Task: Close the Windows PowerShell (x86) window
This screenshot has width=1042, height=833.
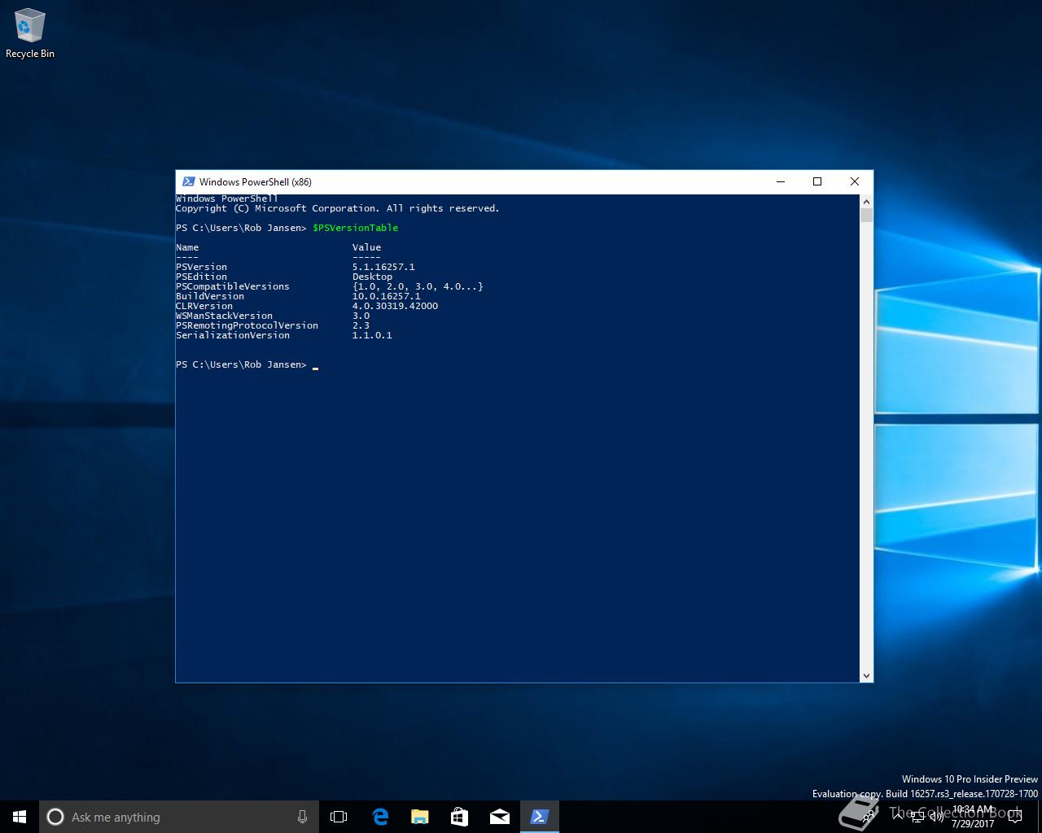Action: click(855, 181)
